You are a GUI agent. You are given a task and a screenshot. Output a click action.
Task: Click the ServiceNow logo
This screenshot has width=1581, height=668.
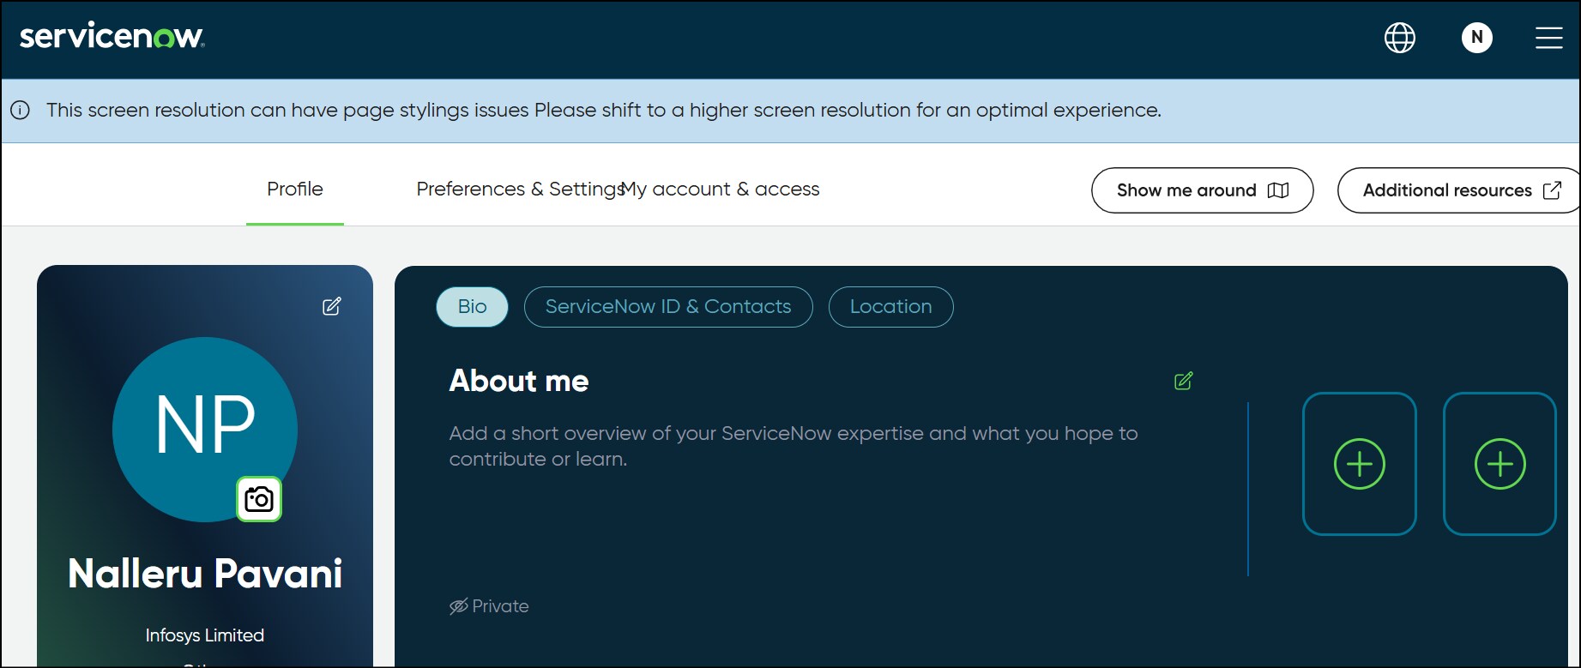pyautogui.click(x=112, y=36)
